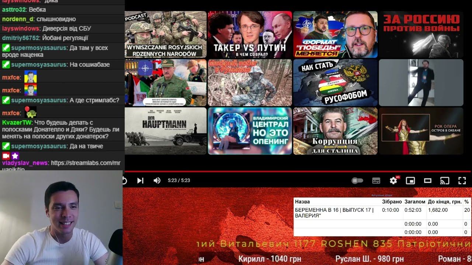Click the 5:23 / 5:23 time display

coord(179,180)
